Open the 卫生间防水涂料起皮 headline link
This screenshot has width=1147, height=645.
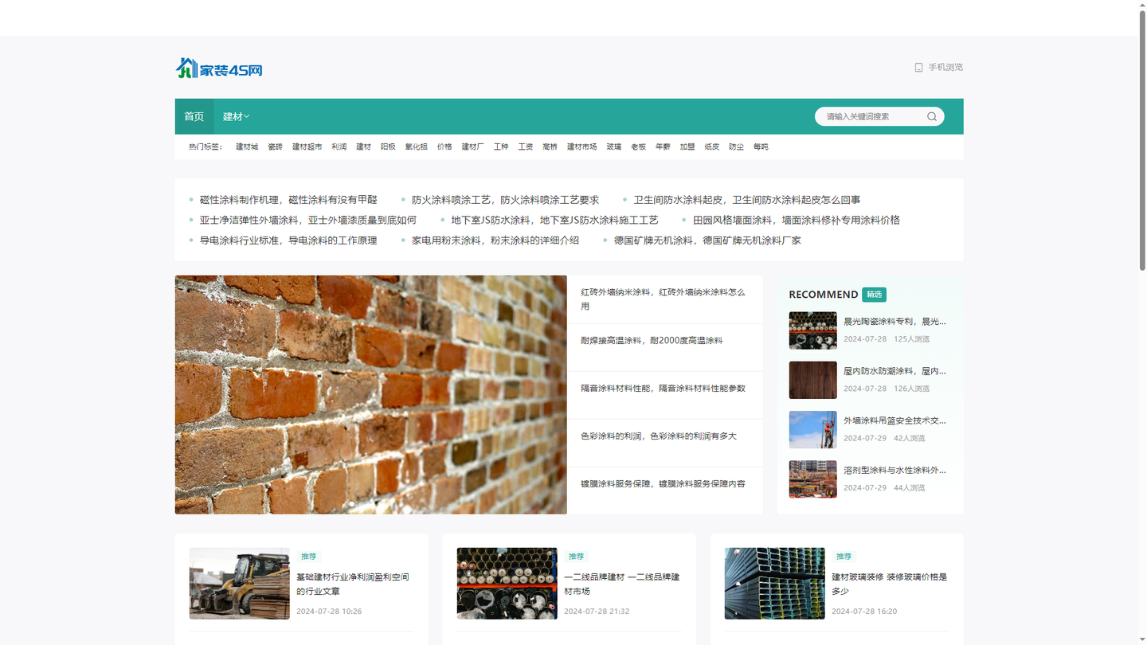(x=747, y=200)
